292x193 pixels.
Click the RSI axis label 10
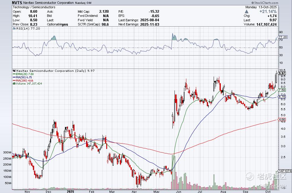(281, 63)
